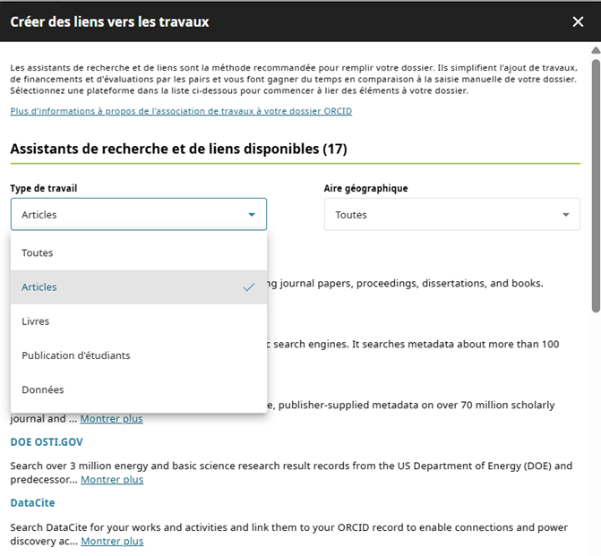Open the DOE OSTI.GOV assistant link

pos(47,442)
